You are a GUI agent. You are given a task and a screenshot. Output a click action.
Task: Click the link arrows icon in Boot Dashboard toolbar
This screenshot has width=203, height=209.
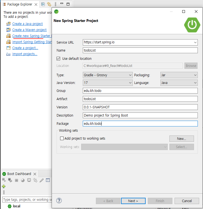(35, 180)
